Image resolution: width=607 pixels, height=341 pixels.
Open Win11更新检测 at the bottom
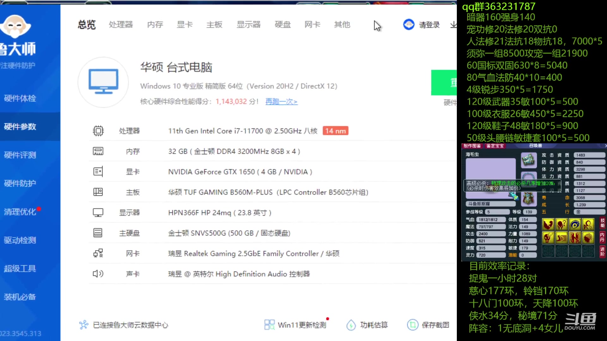click(295, 325)
